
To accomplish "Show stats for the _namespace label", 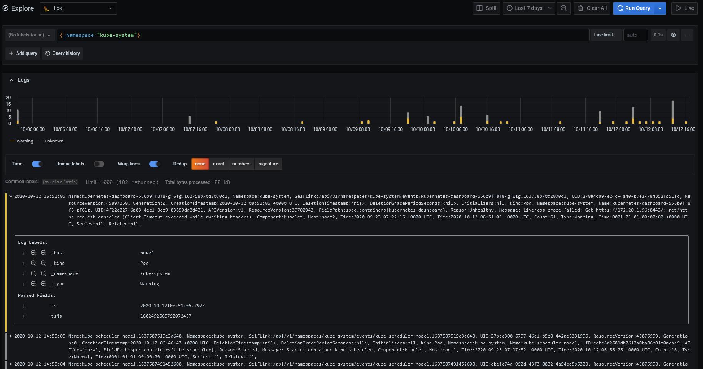I will pyautogui.click(x=23, y=273).
